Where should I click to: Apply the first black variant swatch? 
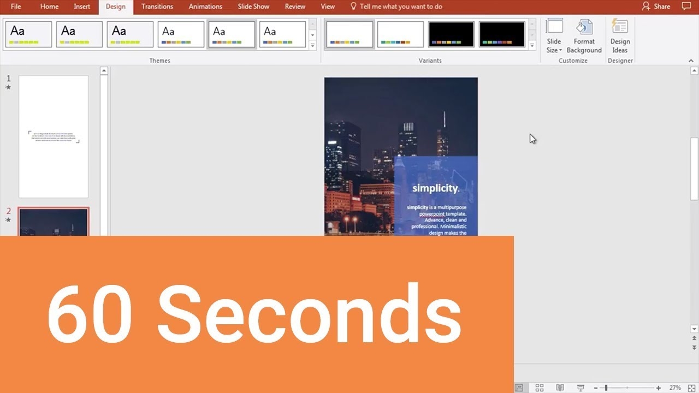(451, 34)
